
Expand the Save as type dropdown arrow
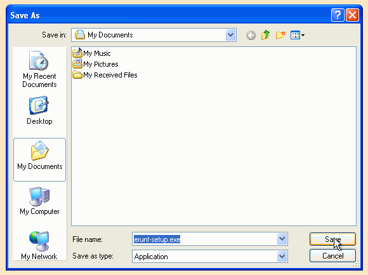(x=282, y=256)
